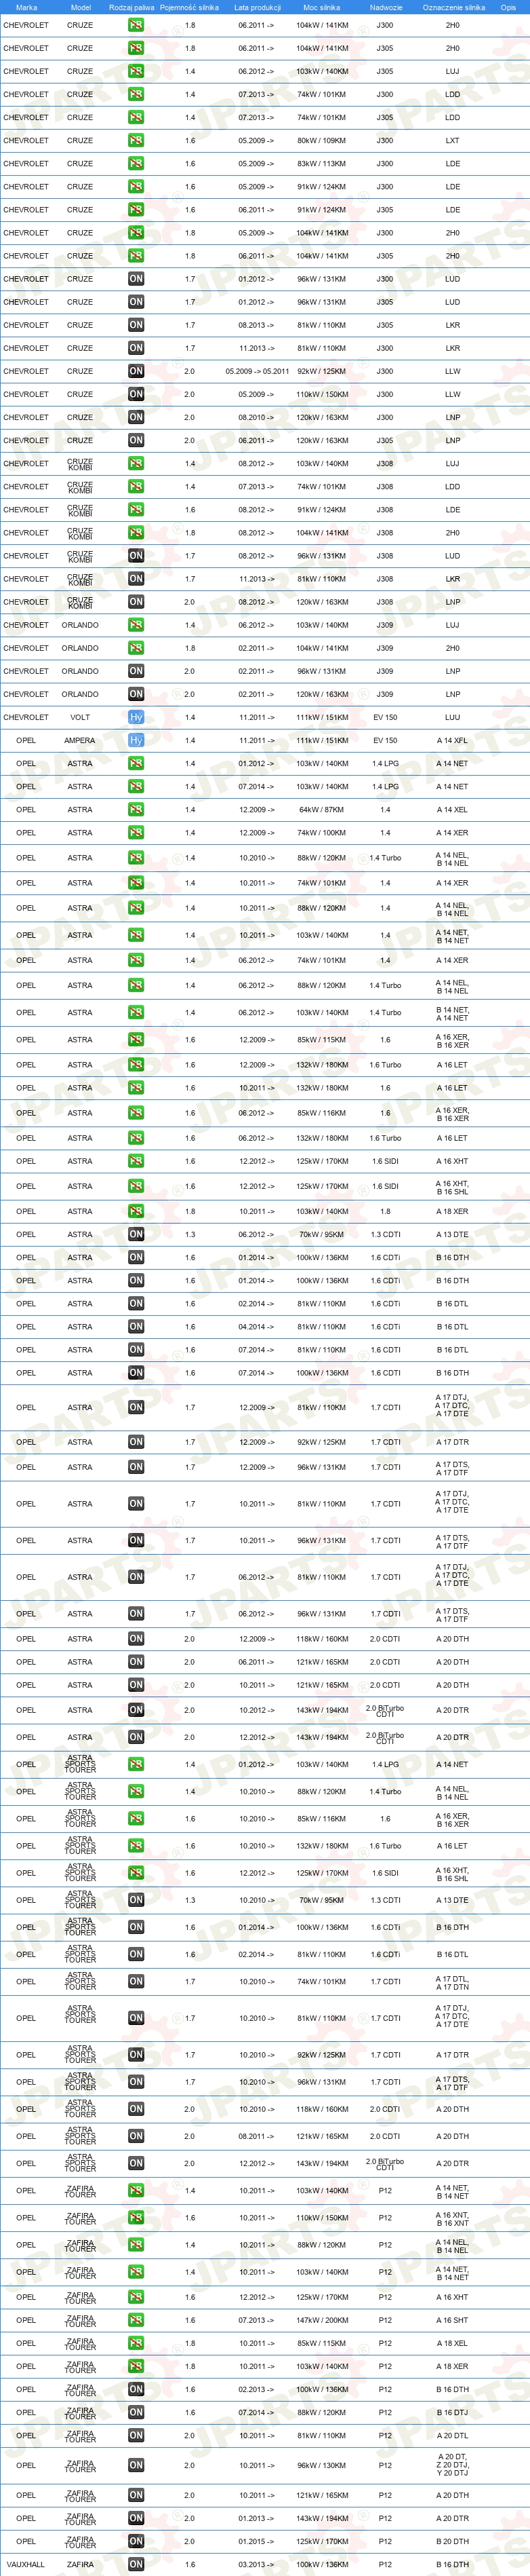Click diesel icon in SPORTS TOURER 2.0 BiTurbo CDTI row
The height and width of the screenshot is (2576, 530).
pyautogui.click(x=136, y=2163)
